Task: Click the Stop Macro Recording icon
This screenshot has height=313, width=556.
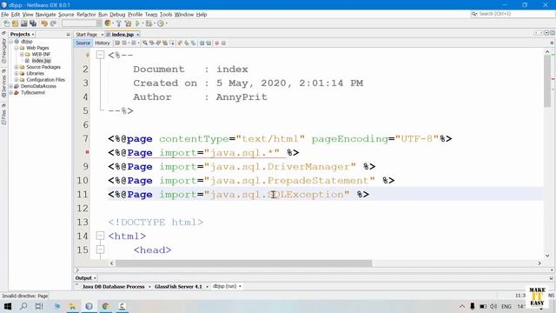Action: click(x=223, y=43)
